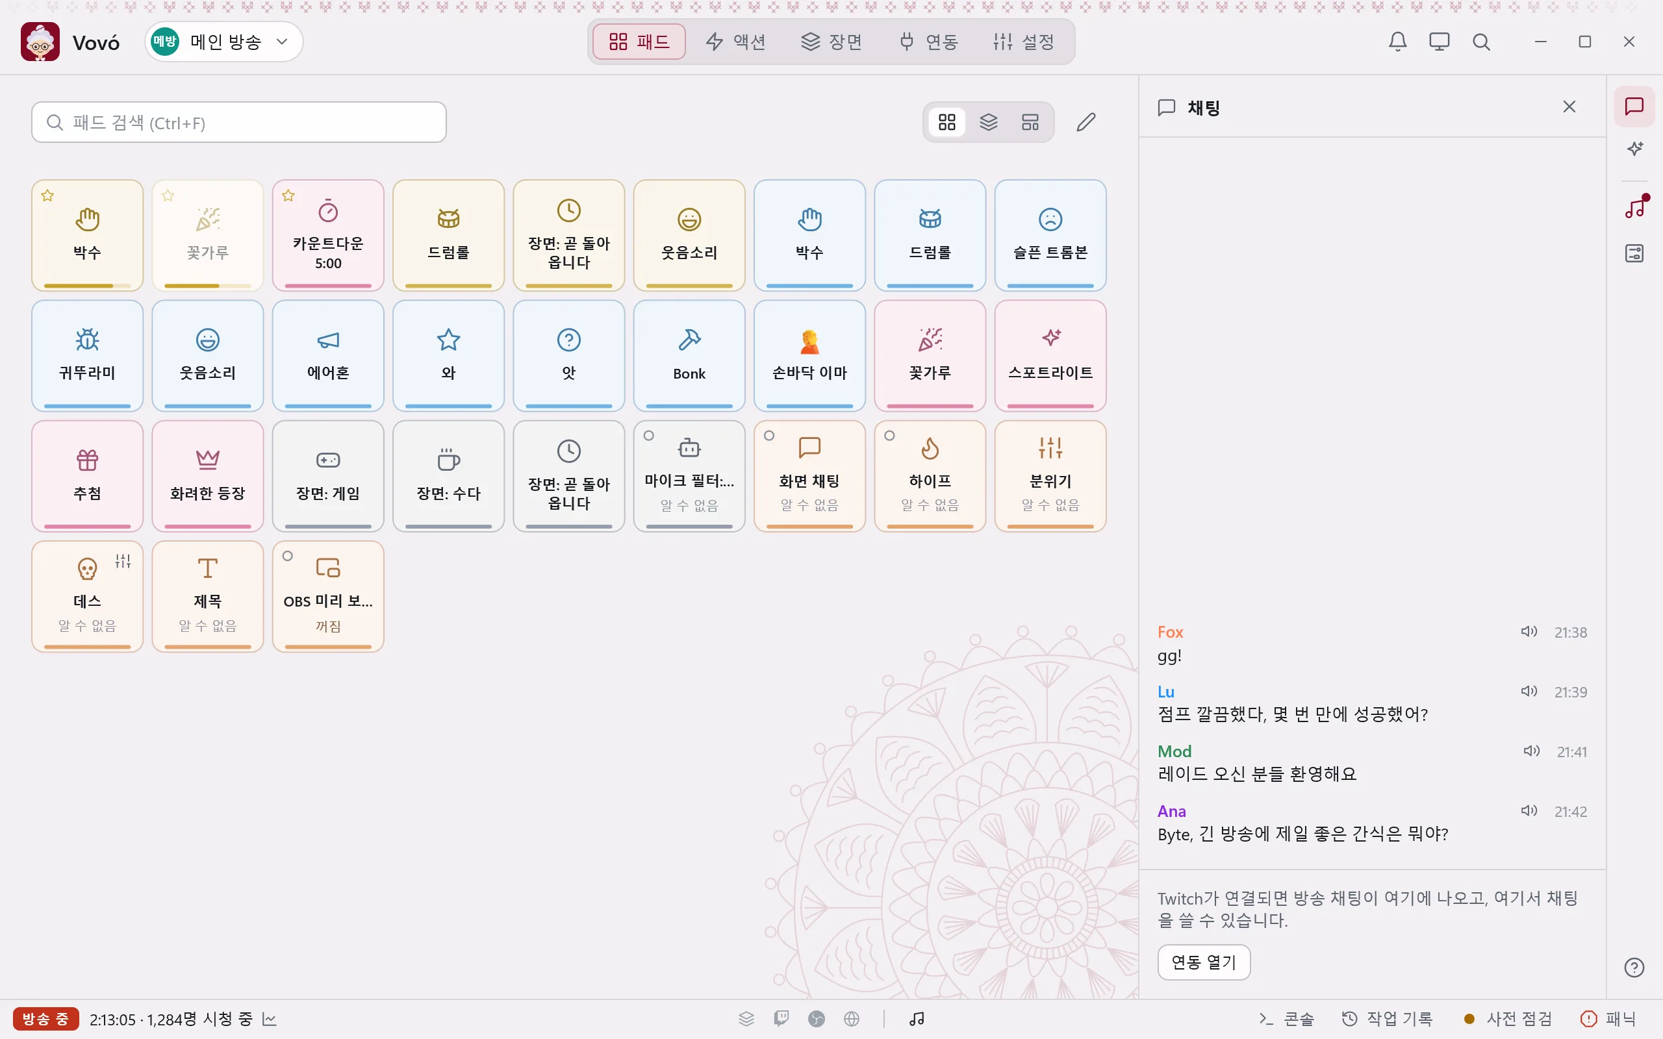Switch to the 액션 tab
Viewport: 1663px width, 1039px height.
coord(735,42)
